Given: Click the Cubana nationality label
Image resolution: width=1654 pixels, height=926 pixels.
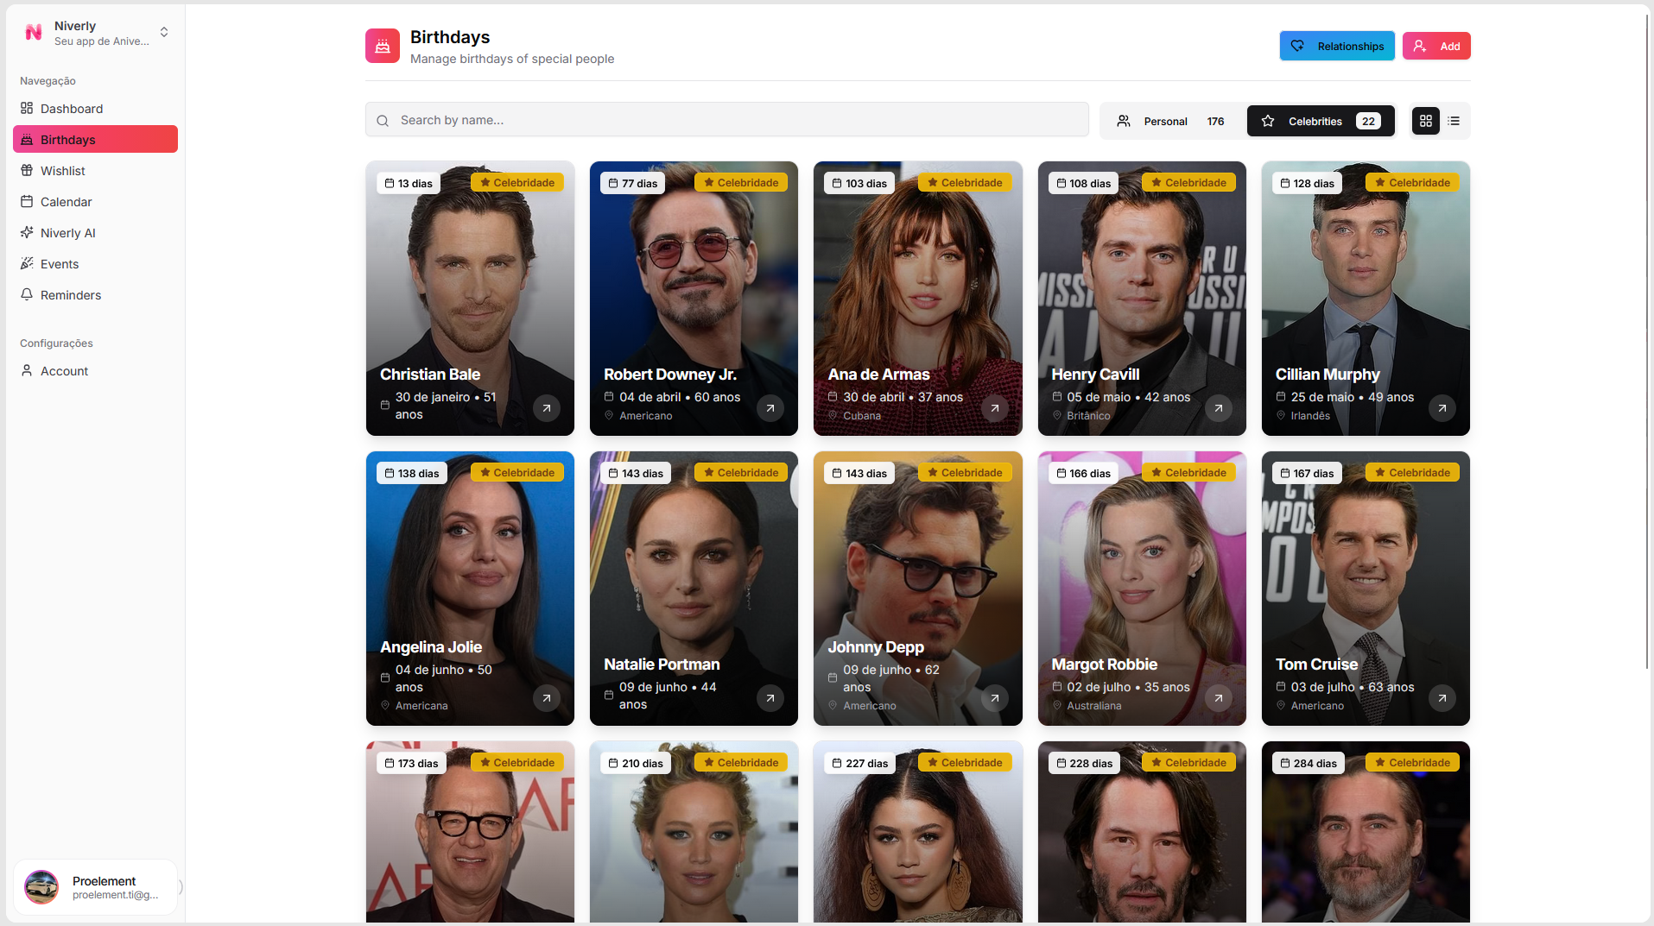Looking at the screenshot, I should pos(862,416).
